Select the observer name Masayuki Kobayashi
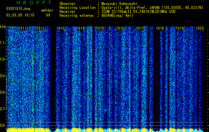Screen dimensions: 209x132 click(119, 4)
